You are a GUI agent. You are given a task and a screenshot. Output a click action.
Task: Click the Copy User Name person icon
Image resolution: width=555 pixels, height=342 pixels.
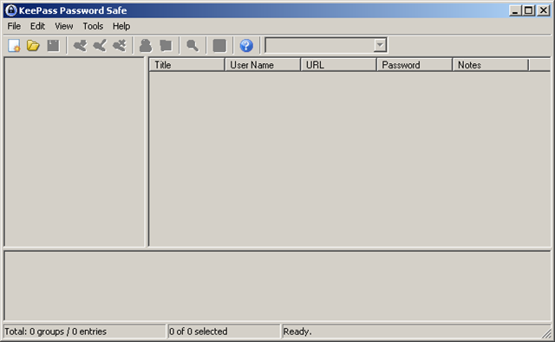(x=146, y=46)
